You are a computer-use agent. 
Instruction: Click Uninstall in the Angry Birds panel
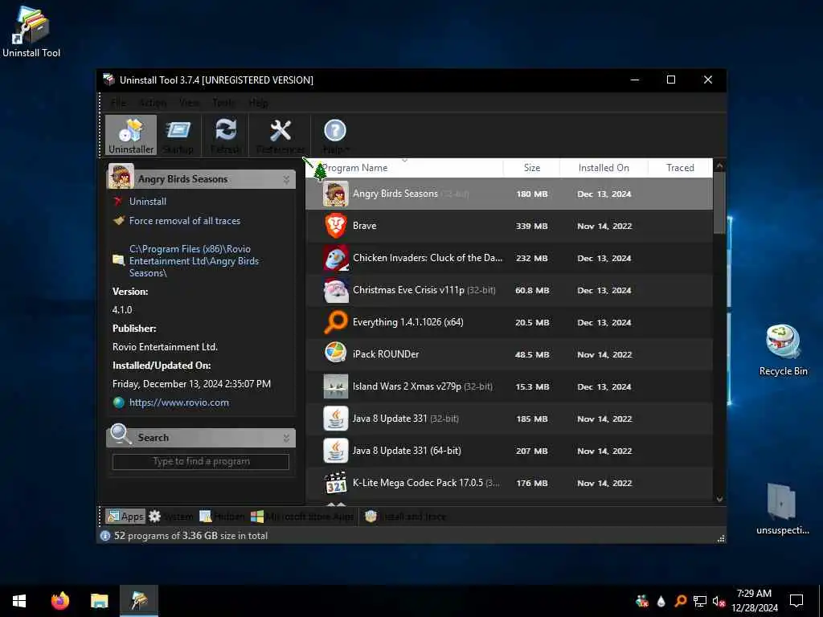tap(148, 202)
